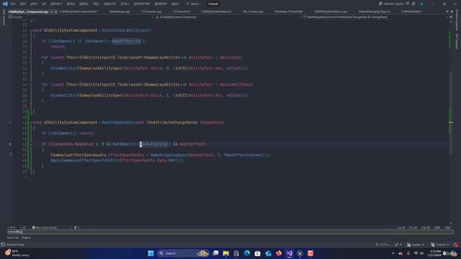This screenshot has height=259, width=461.
Task: Click the Crunch solution name badge
Action: 213,4
